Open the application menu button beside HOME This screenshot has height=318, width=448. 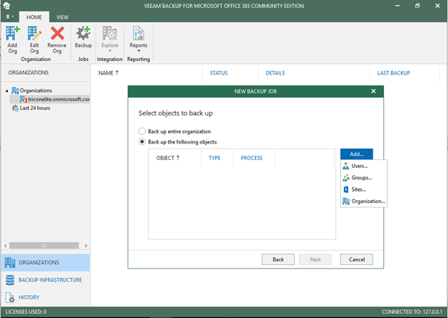pyautogui.click(x=9, y=17)
